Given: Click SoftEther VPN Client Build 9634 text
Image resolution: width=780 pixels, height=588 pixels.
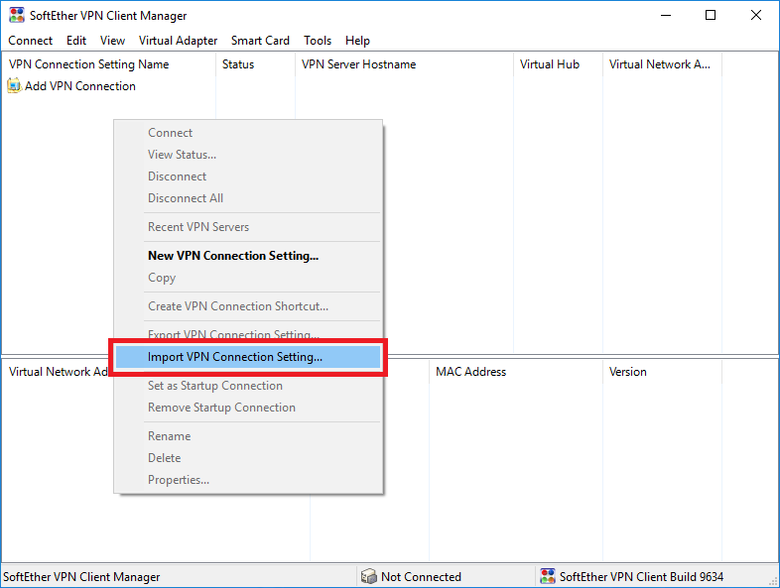Looking at the screenshot, I should (642, 577).
